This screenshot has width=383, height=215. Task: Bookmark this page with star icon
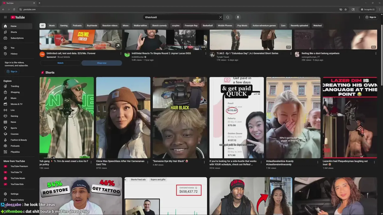(346, 9)
